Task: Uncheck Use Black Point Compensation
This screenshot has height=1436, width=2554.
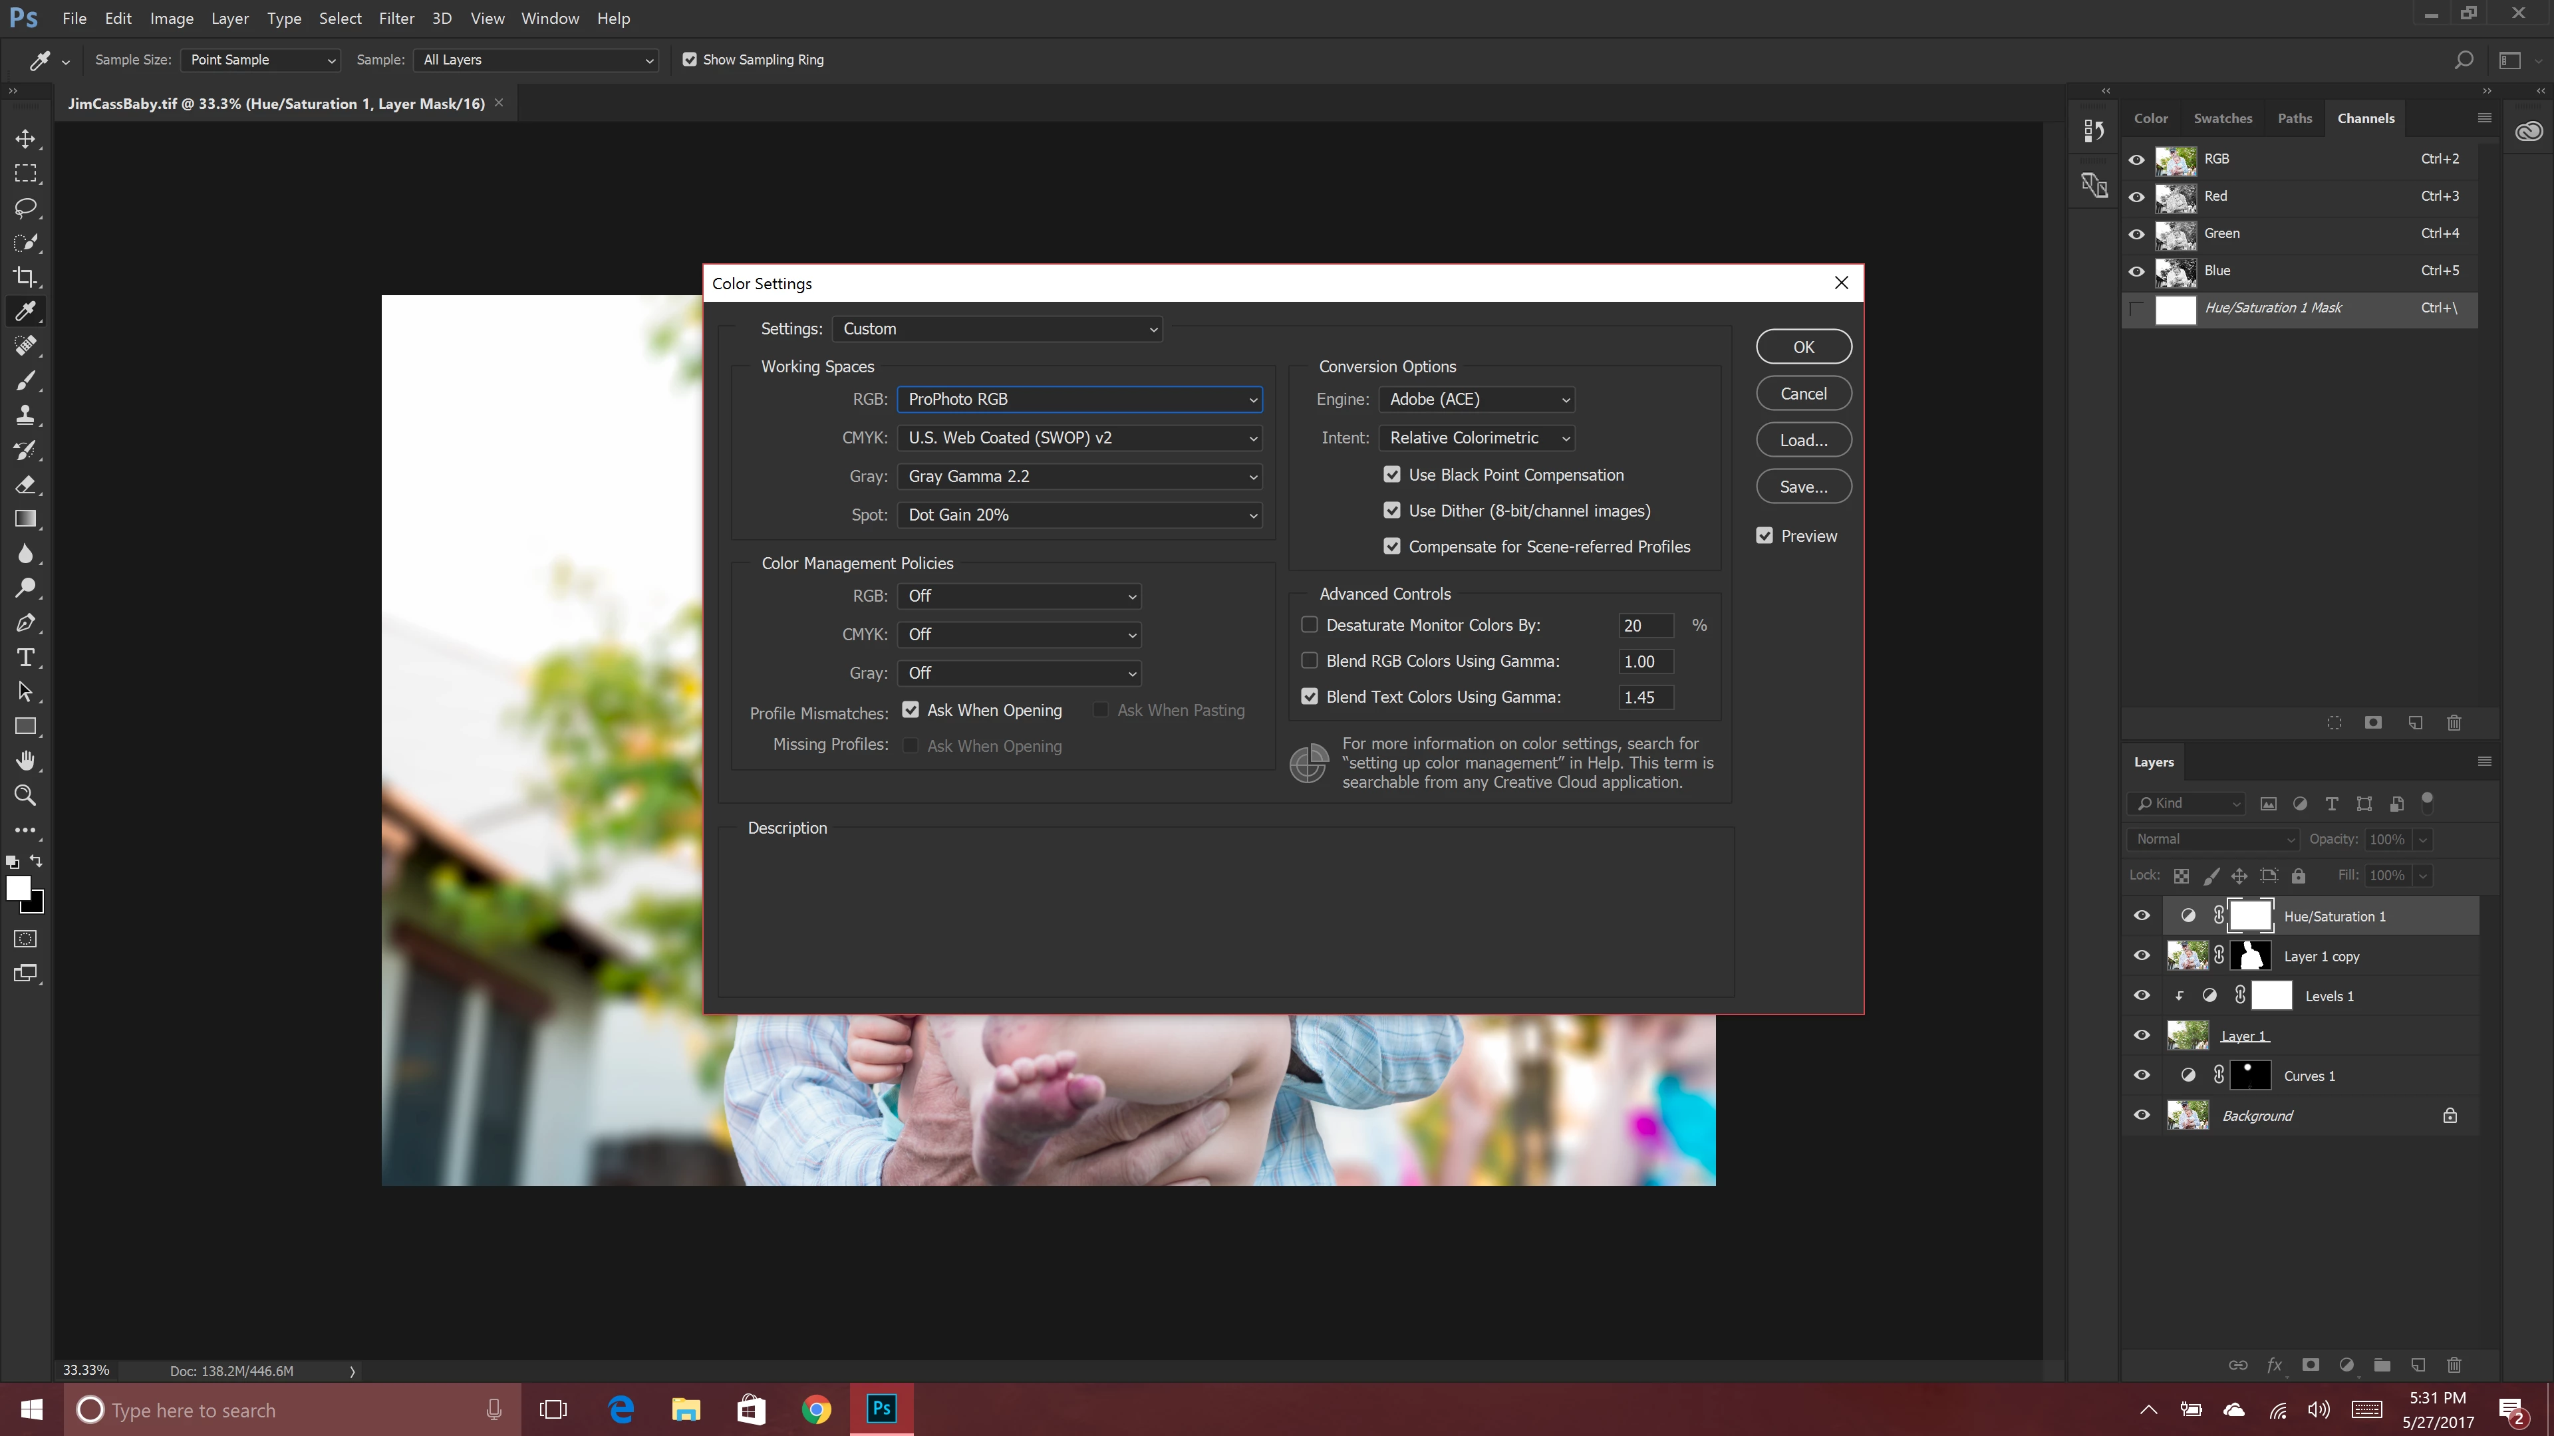Action: (x=1392, y=475)
